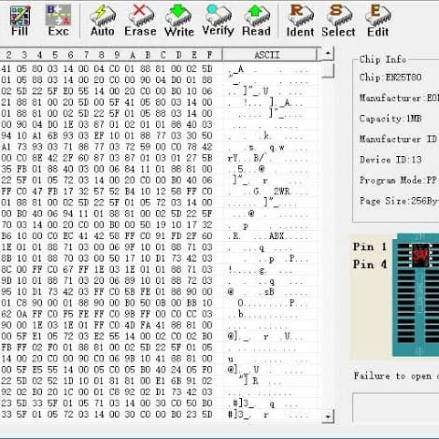Click the Device ID:13 info line

pyautogui.click(x=390, y=160)
